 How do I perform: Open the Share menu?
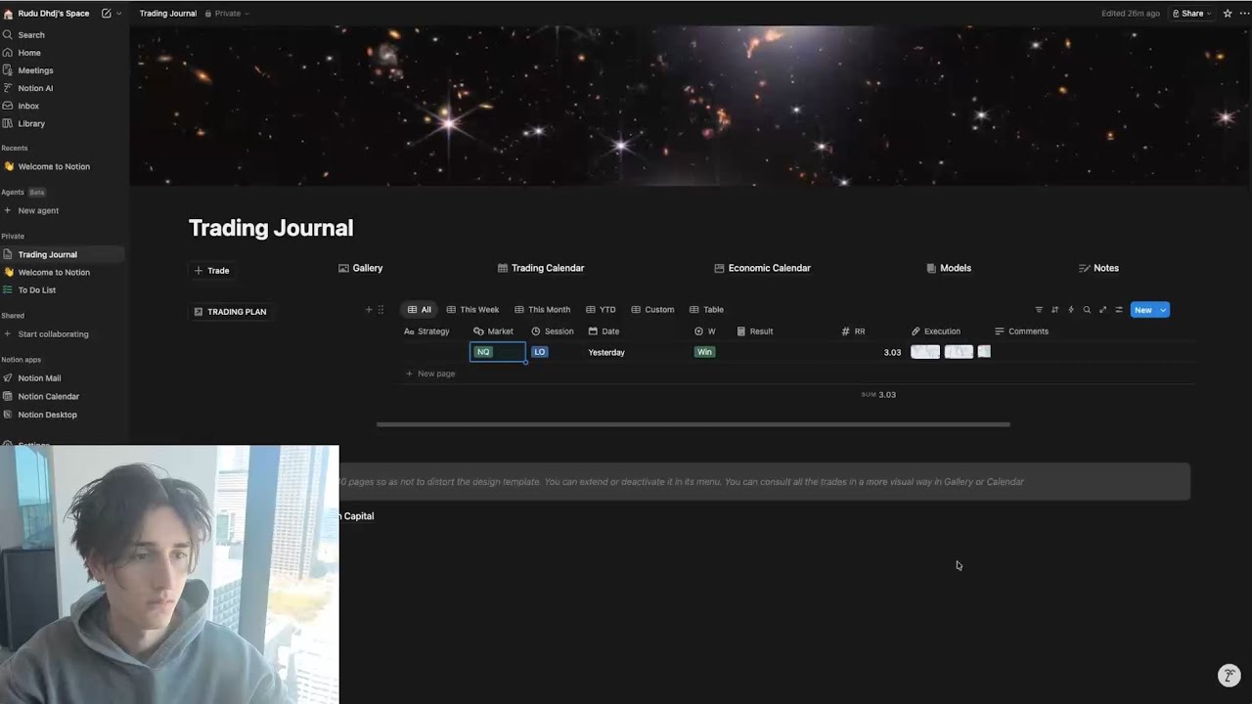pyautogui.click(x=1191, y=14)
